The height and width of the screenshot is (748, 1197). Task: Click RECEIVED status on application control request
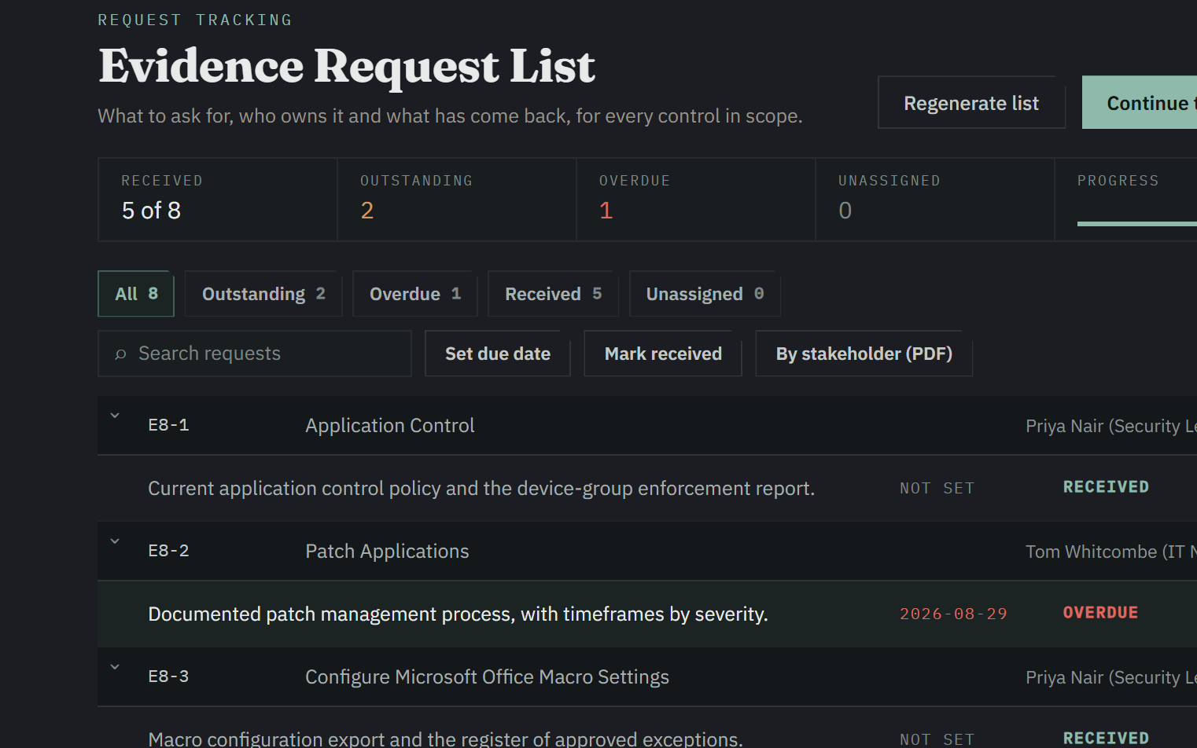click(1106, 487)
